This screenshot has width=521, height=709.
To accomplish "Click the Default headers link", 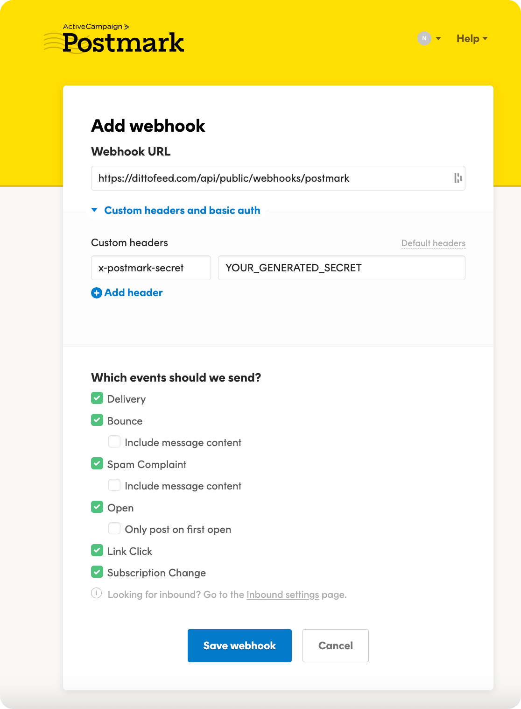I will coord(433,243).
